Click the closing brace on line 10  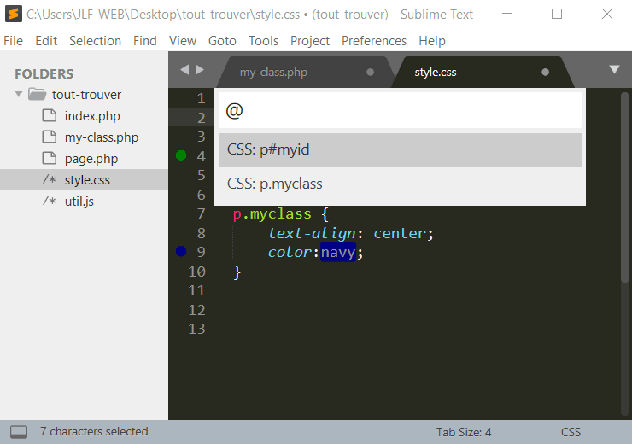tap(237, 272)
